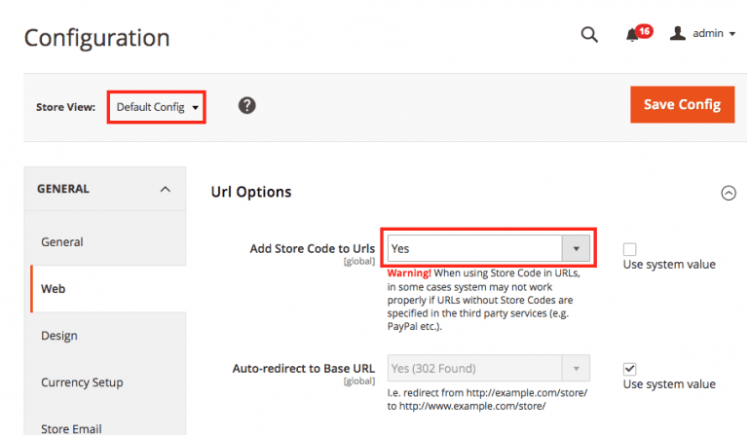Open the Store Email tab

pyautogui.click(x=71, y=427)
